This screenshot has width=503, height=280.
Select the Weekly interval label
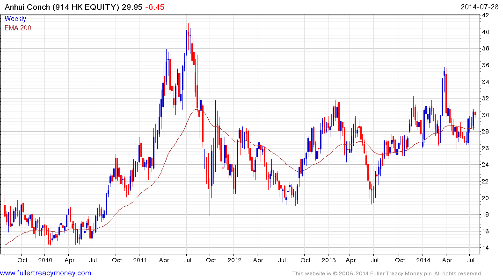[x=15, y=19]
